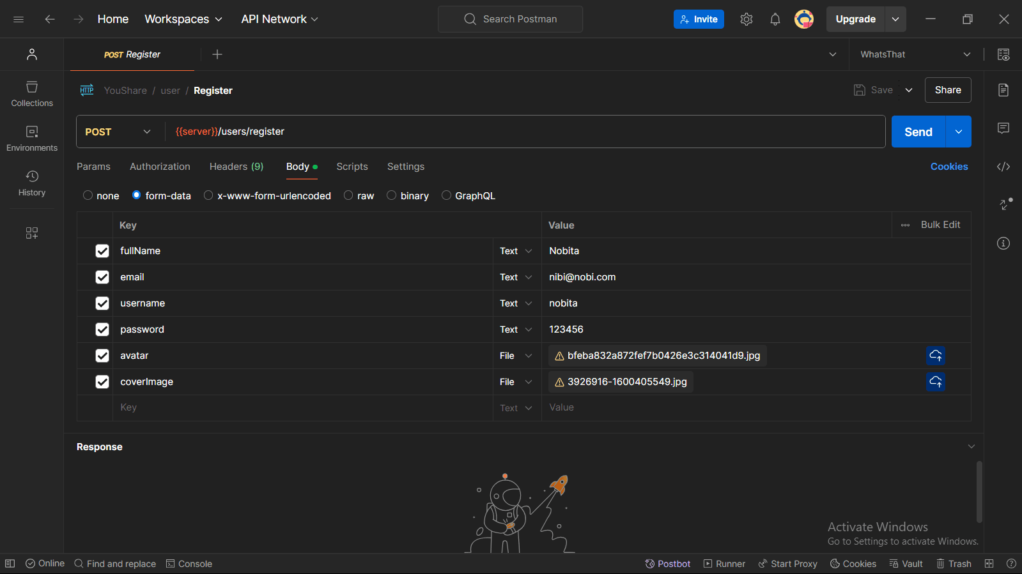Open the code snippet panel icon
The width and height of the screenshot is (1022, 574).
(1003, 167)
